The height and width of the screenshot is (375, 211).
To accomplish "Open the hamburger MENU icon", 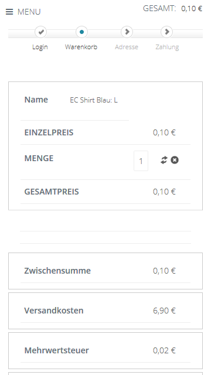I will coord(9,12).
